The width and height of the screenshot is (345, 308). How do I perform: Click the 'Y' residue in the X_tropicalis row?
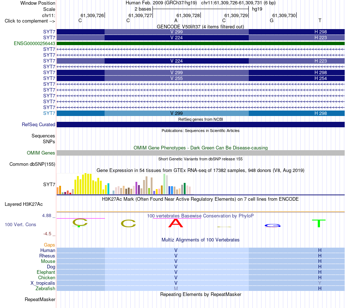pyautogui.click(x=320, y=283)
